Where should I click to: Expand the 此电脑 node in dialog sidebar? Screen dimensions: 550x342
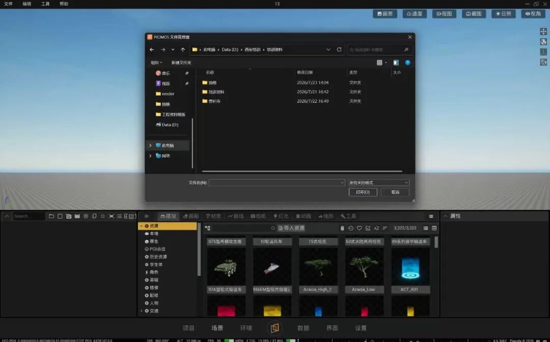click(x=150, y=146)
